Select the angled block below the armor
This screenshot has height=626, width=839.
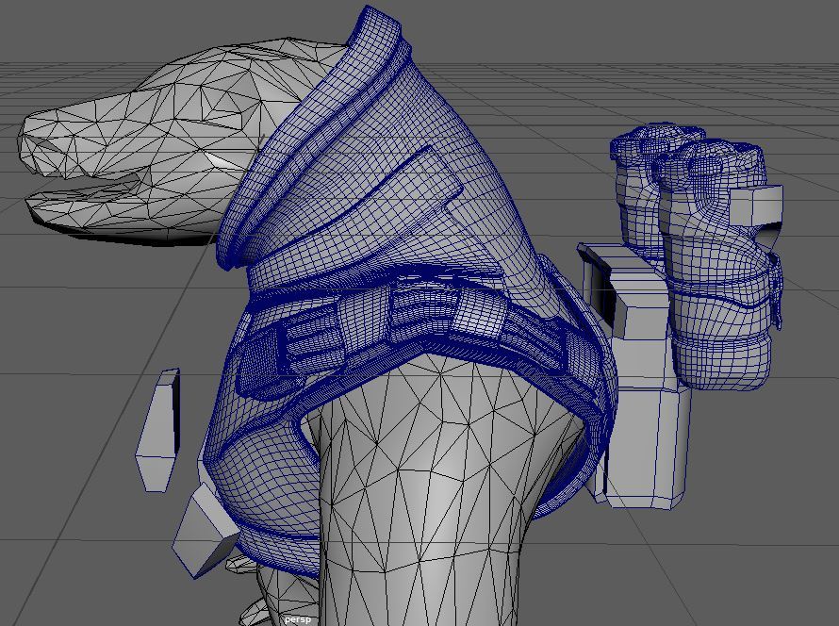[x=206, y=533]
